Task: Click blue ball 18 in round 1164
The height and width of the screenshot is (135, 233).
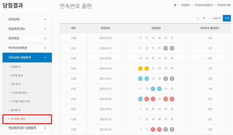Action: point(147,79)
